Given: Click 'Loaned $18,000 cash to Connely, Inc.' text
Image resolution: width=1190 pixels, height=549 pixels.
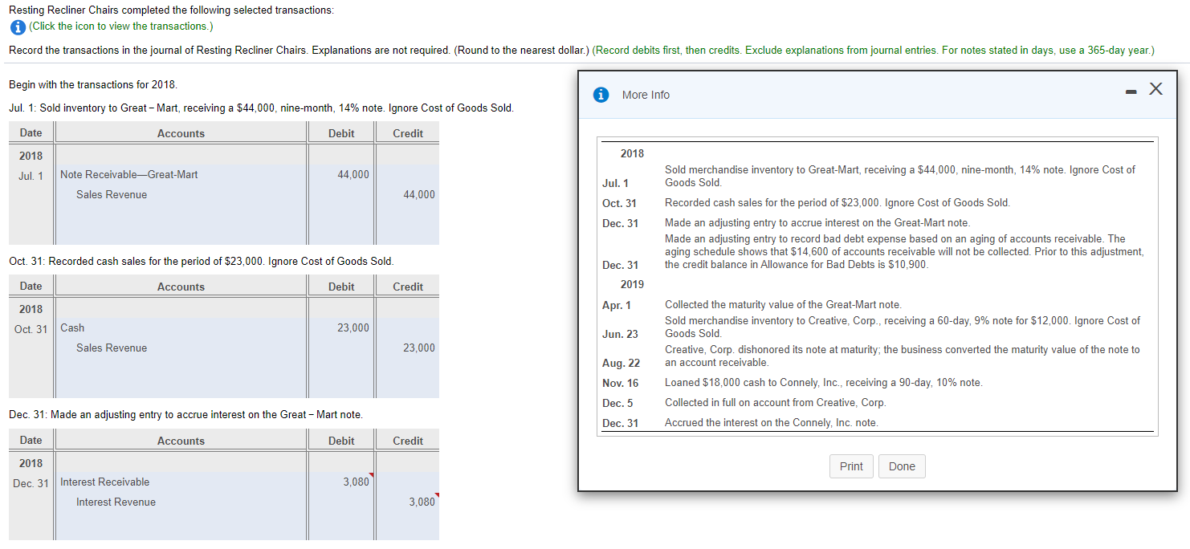Looking at the screenshot, I should [824, 383].
